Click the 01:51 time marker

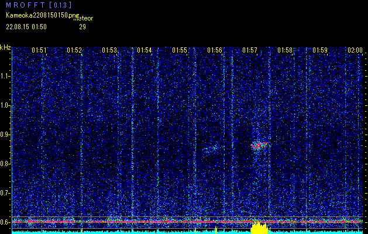[39, 50]
